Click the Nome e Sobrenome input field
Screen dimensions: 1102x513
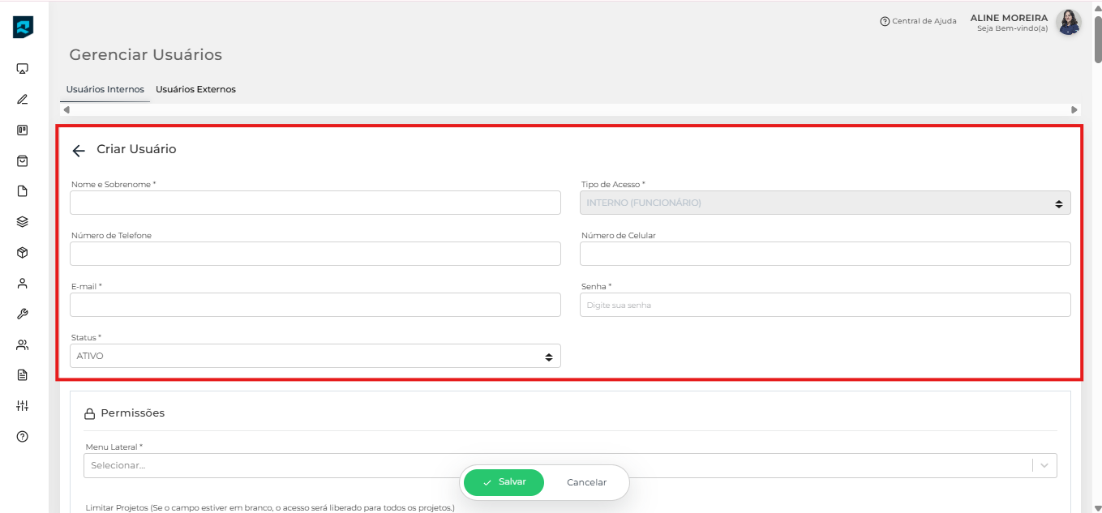pos(315,203)
